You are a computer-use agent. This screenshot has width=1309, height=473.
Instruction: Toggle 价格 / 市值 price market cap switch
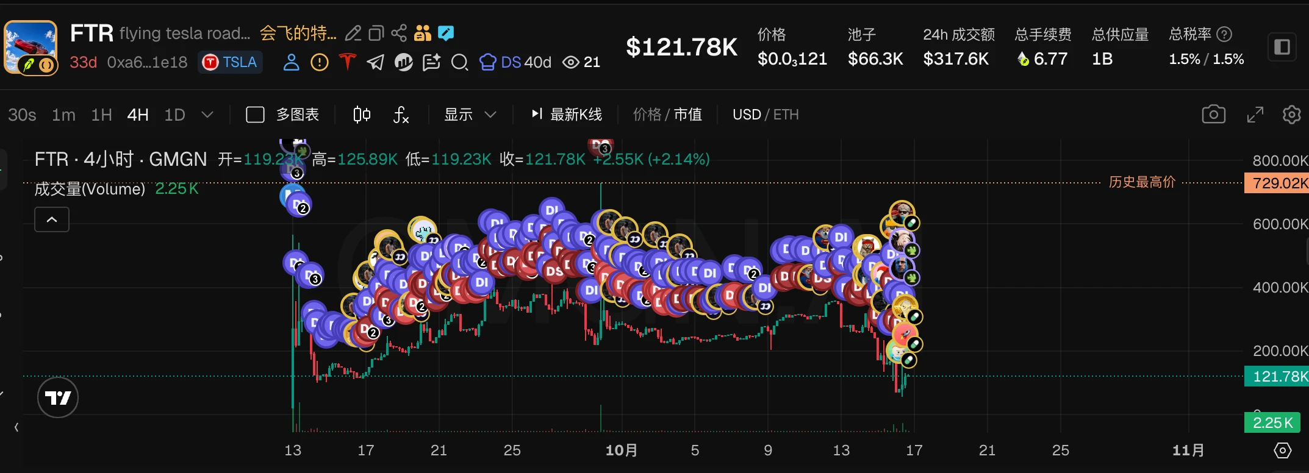coord(667,115)
